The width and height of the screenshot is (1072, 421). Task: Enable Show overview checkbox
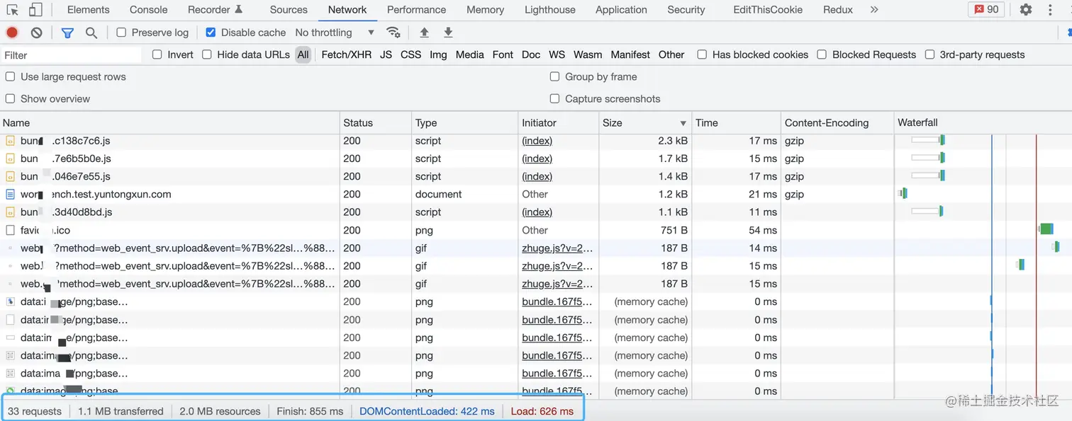coord(10,98)
